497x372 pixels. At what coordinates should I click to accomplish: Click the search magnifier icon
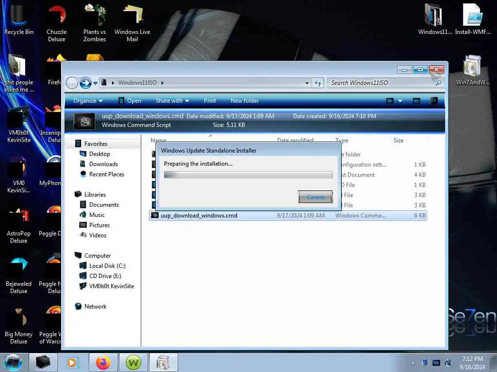click(x=438, y=83)
